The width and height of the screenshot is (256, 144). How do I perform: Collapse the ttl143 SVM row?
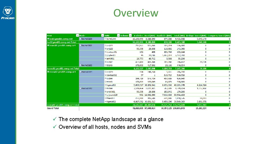[x=106, y=65]
